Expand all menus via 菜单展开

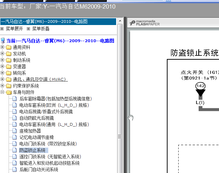pos(14,29)
